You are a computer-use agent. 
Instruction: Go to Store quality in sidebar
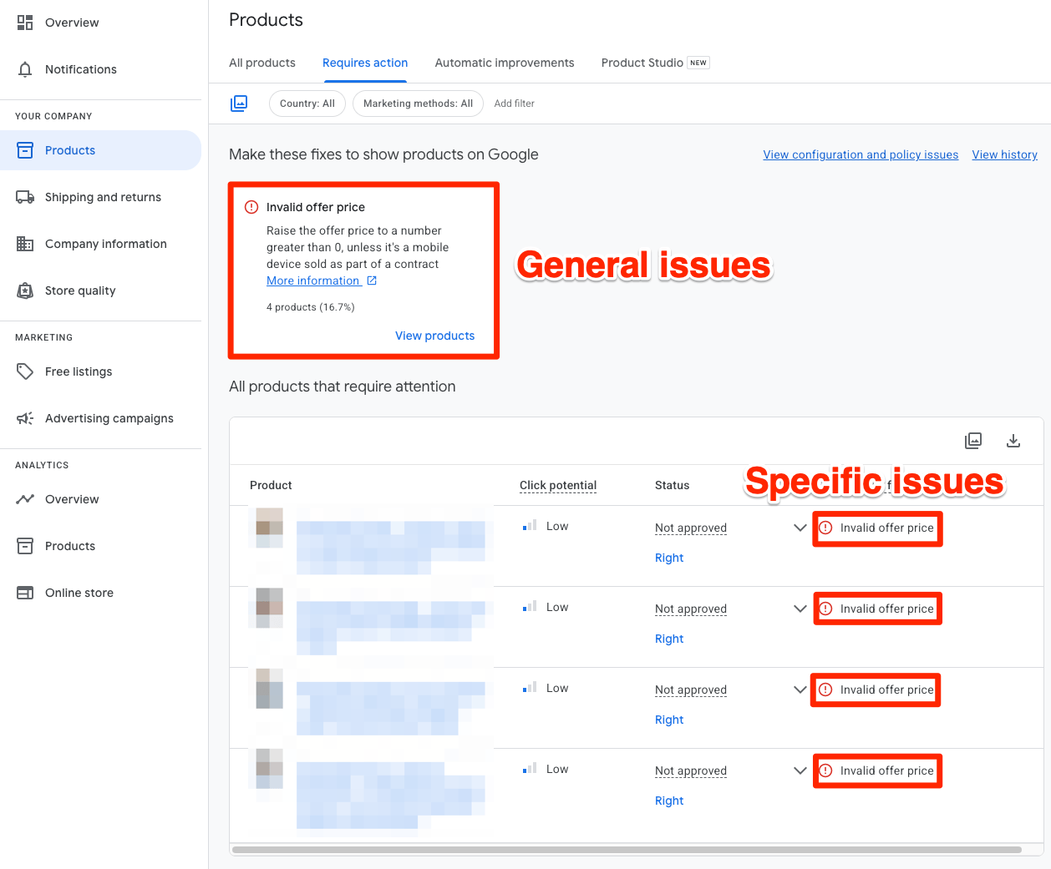click(x=80, y=291)
